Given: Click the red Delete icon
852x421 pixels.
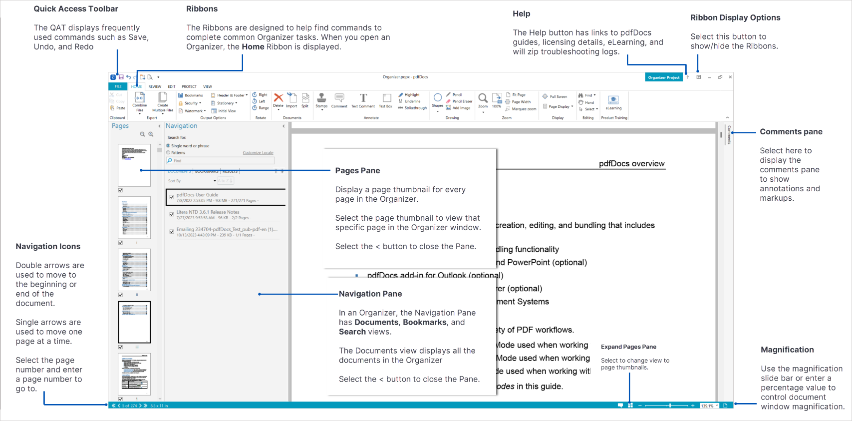Looking at the screenshot, I should point(279,97).
